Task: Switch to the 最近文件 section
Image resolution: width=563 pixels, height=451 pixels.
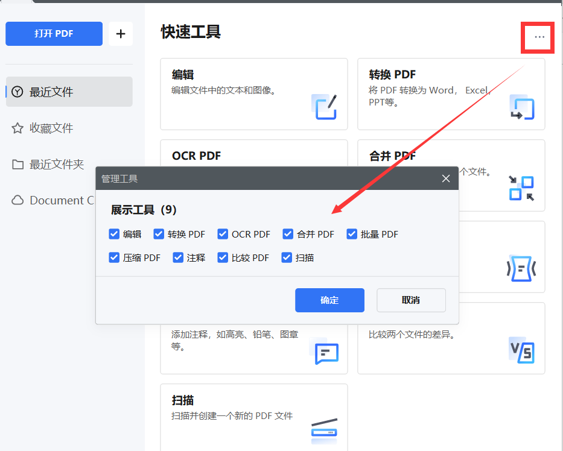Action: tap(69, 92)
